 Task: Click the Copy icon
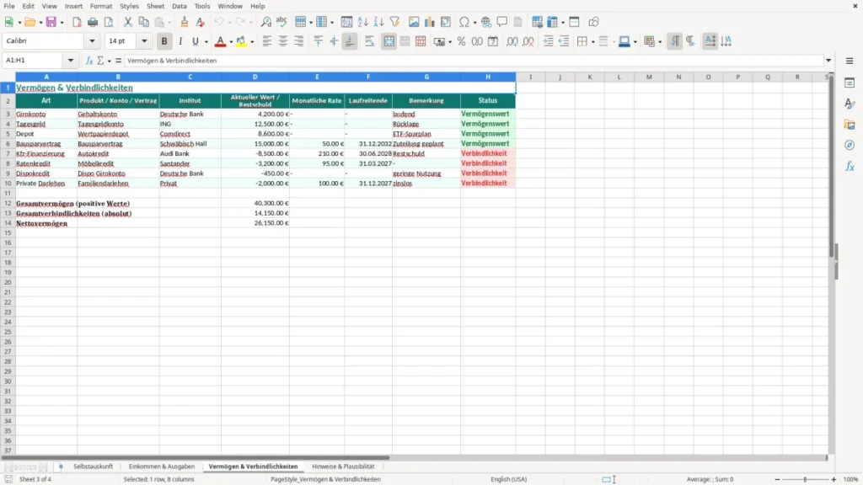click(x=143, y=22)
